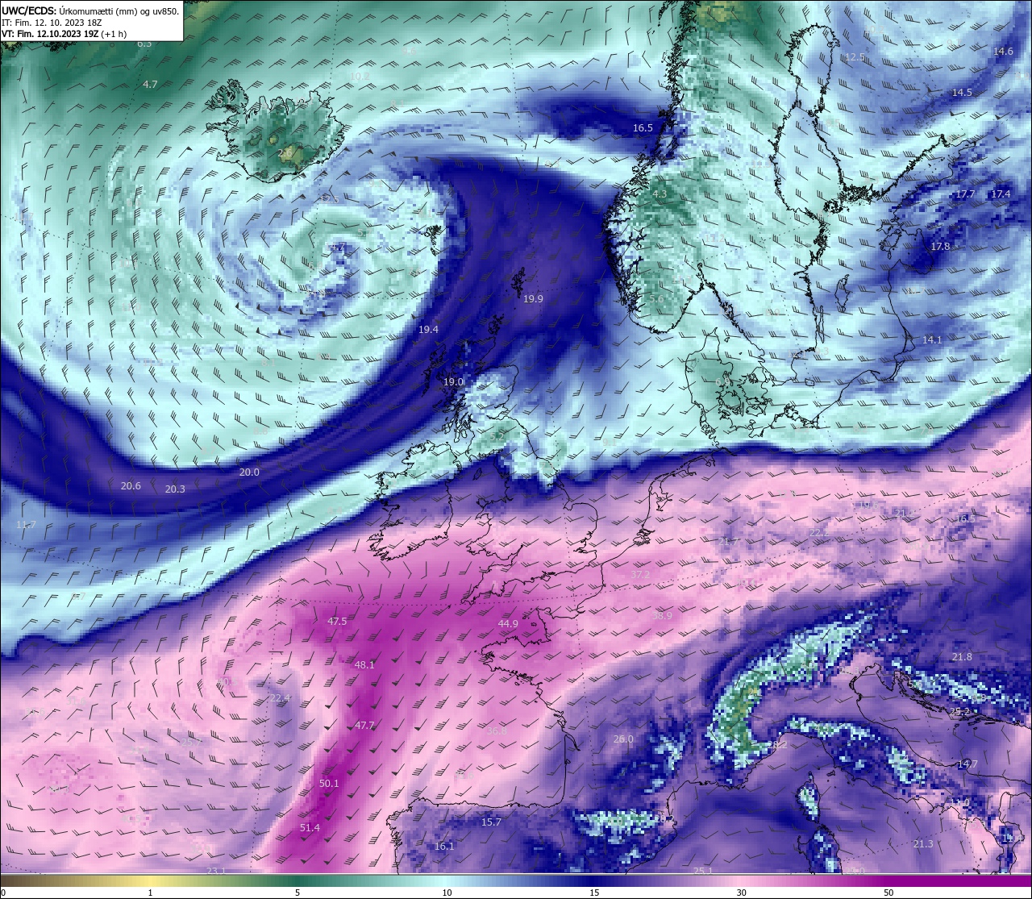Click the 51.4 value label on the map
This screenshot has width=1032, height=899.
[310, 828]
